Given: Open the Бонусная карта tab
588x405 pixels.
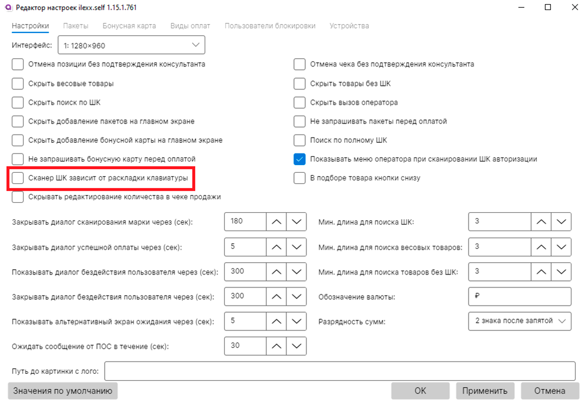Looking at the screenshot, I should click(129, 26).
